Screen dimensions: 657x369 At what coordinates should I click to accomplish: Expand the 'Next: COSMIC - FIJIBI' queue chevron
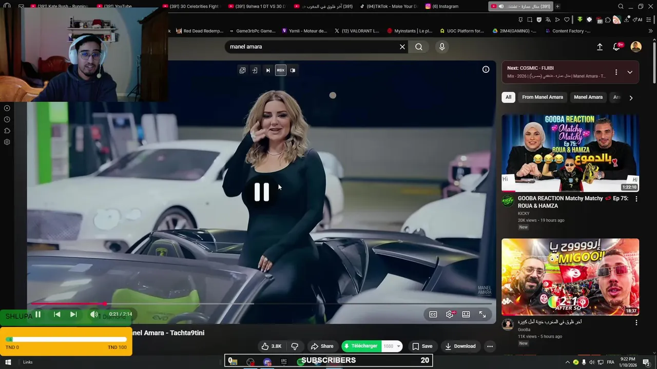(x=630, y=72)
